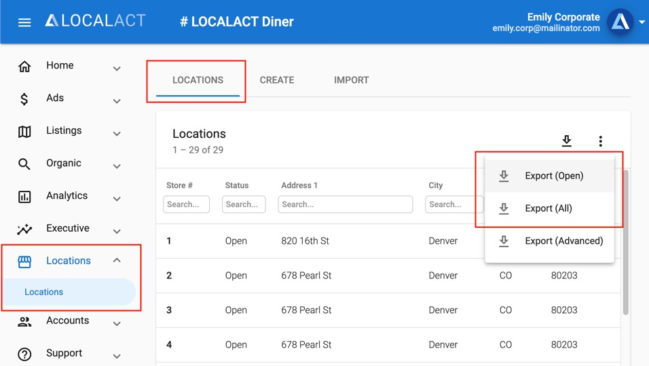The width and height of the screenshot is (649, 366).
Task: Click the Organic magnifier icon
Action: (24, 164)
